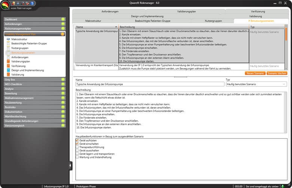Open the Verifizierung tab
Viewport: 292px width, 188px height.
click(258, 11)
